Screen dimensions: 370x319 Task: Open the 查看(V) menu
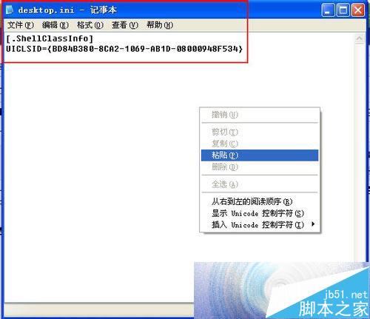click(x=125, y=25)
